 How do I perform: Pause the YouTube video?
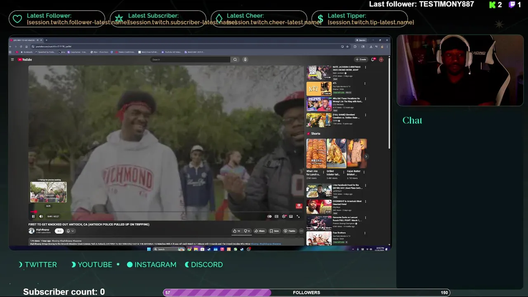pos(33,216)
